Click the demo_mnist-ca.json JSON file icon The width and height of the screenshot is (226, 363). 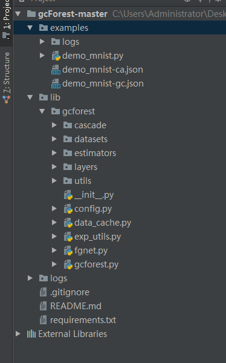point(56,70)
